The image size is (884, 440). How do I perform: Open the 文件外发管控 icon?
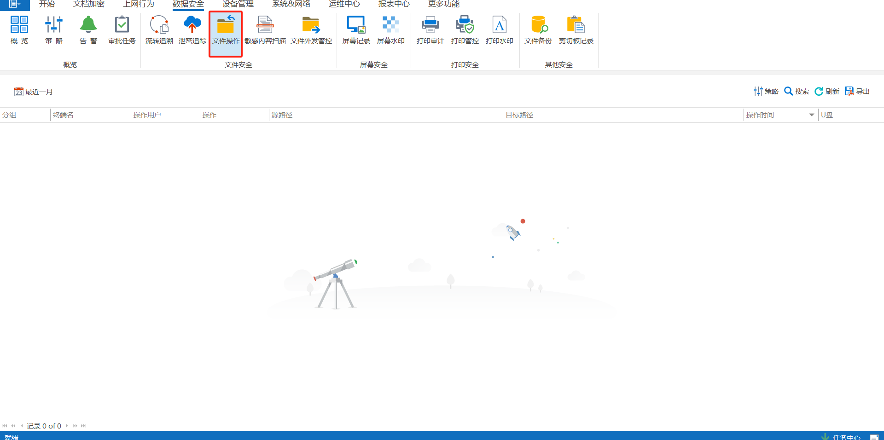[311, 30]
